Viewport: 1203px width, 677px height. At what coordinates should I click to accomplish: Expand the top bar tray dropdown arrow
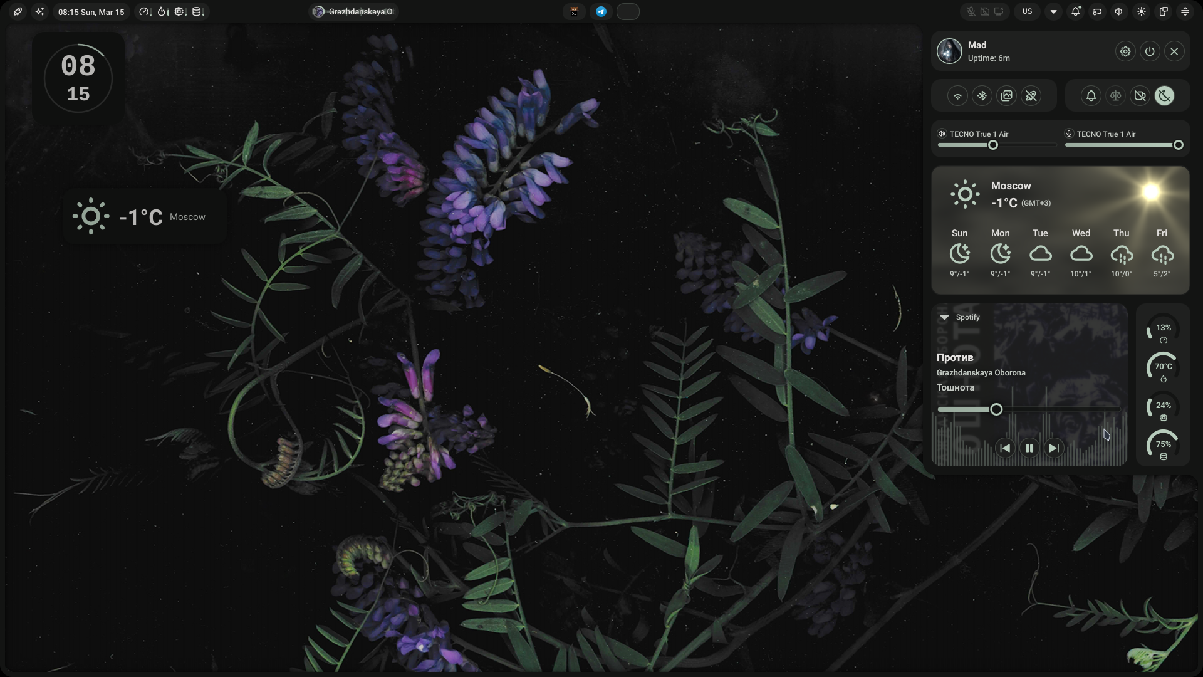1053,11
